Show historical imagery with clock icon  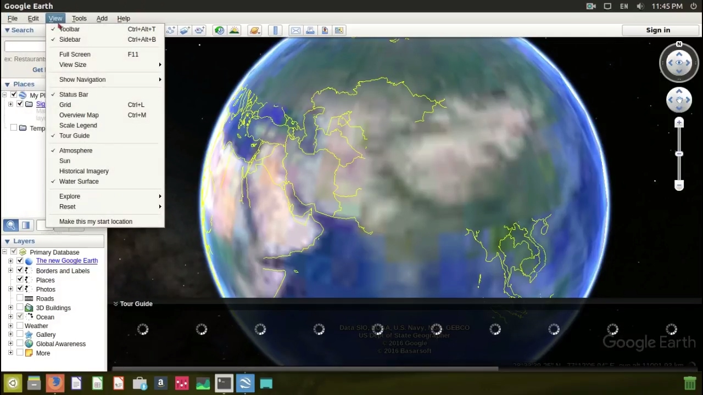[220, 30]
